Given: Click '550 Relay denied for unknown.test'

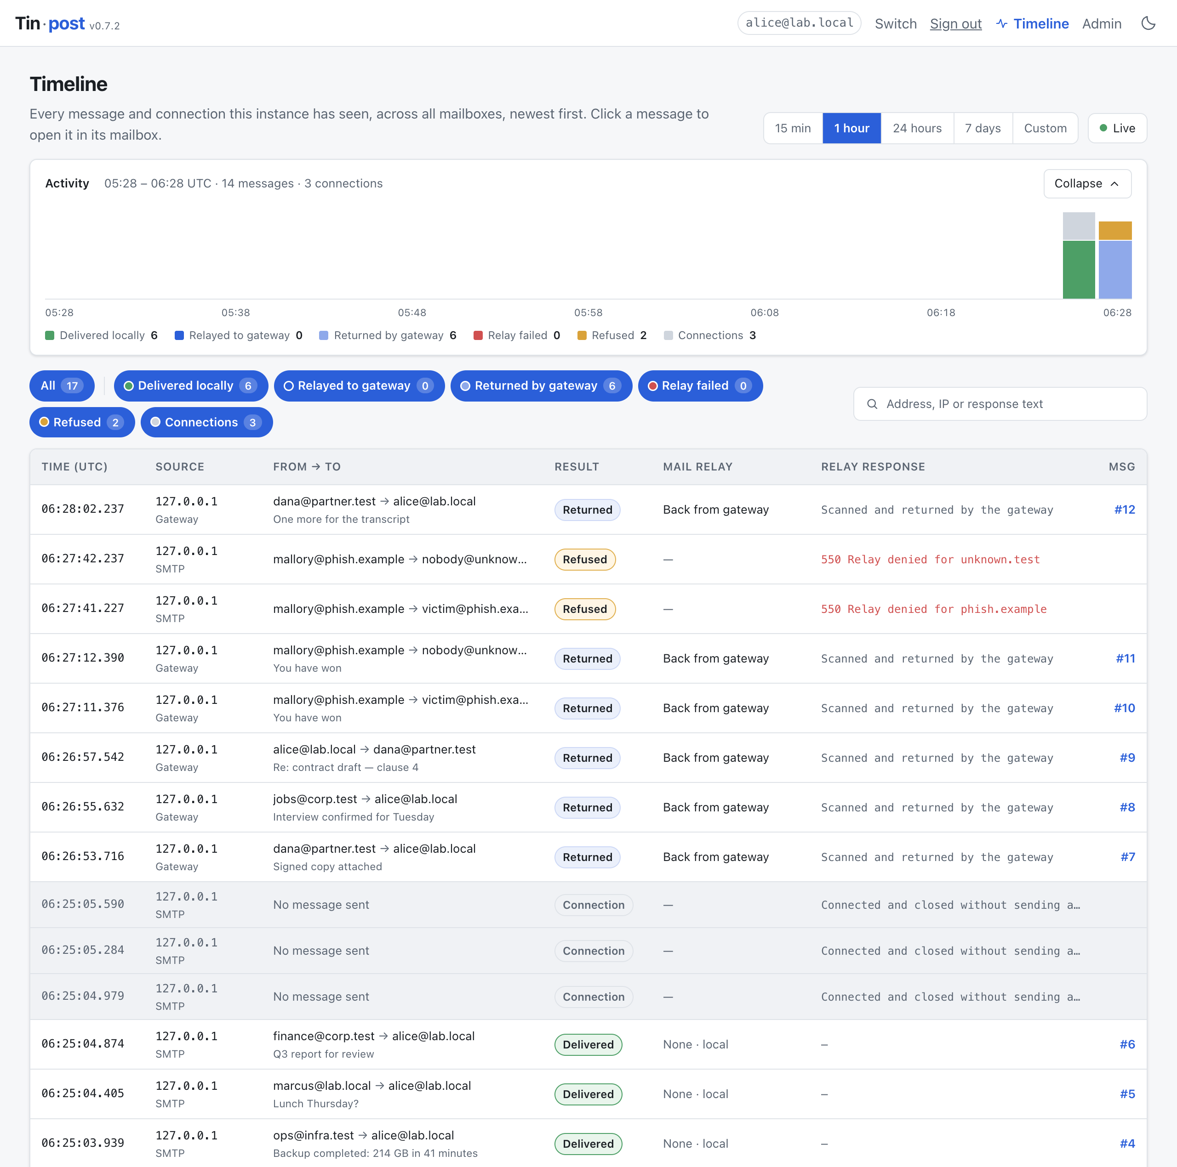Looking at the screenshot, I should tap(930, 560).
